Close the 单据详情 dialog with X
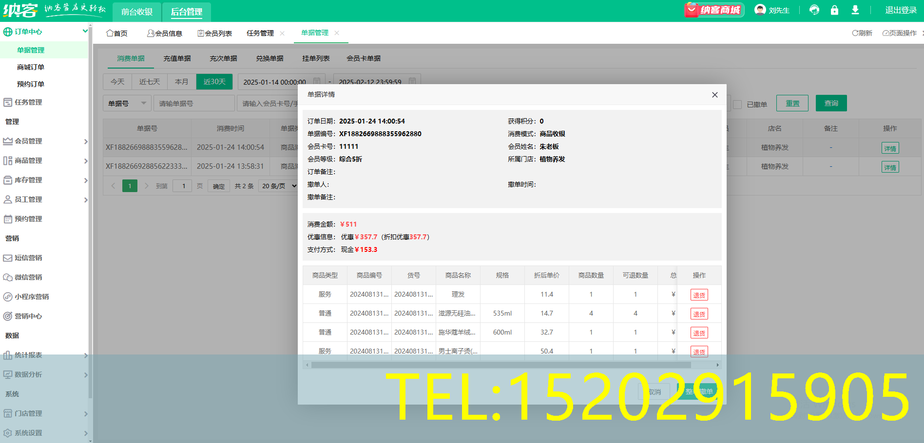Screen dimensions: 924x443 point(715,95)
